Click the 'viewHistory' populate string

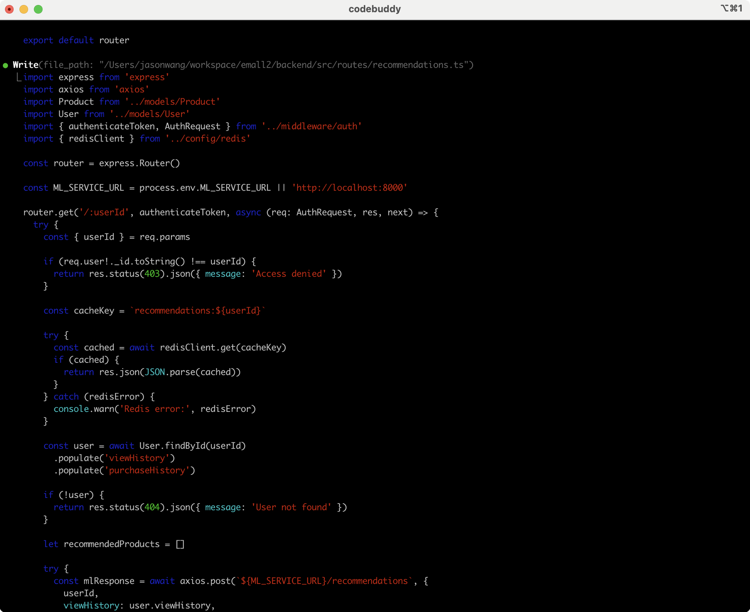pos(137,458)
